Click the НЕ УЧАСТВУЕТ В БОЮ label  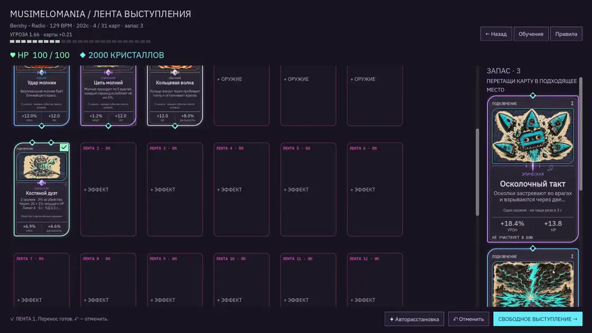pyautogui.click(x=512, y=237)
